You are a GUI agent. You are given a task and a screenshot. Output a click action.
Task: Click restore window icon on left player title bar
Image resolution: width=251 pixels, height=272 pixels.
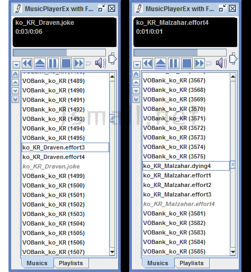102,8
